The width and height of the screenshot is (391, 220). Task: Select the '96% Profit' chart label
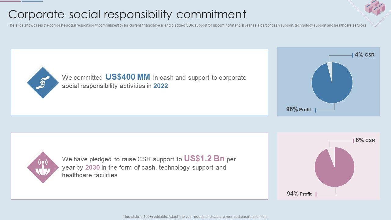[x=298, y=109]
